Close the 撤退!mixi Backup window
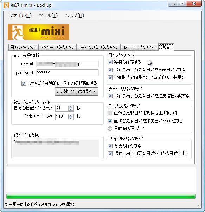 [194, 4]
